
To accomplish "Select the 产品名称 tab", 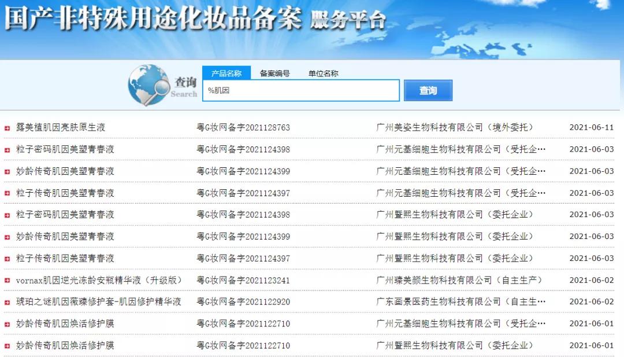I will (x=226, y=73).
